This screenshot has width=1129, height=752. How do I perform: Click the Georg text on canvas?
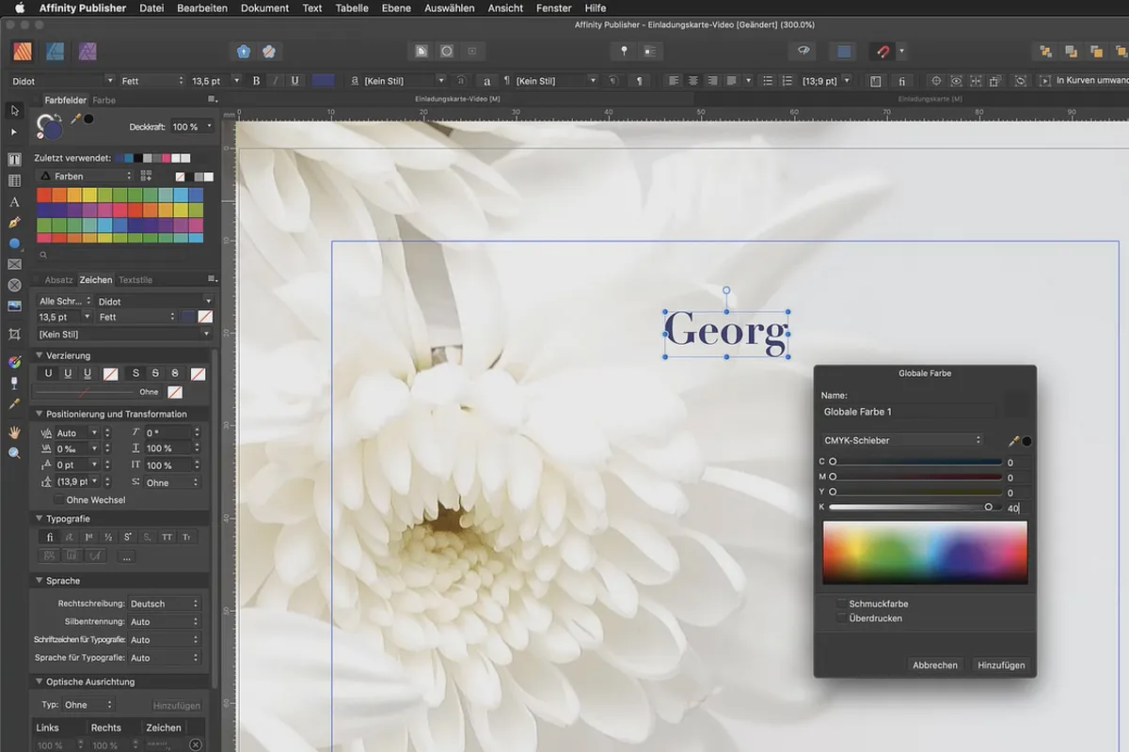tap(726, 333)
